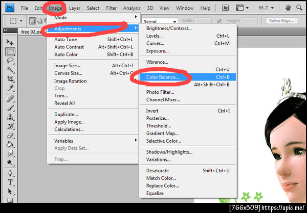
Task: Open the 3D menu
Action: [150, 8]
